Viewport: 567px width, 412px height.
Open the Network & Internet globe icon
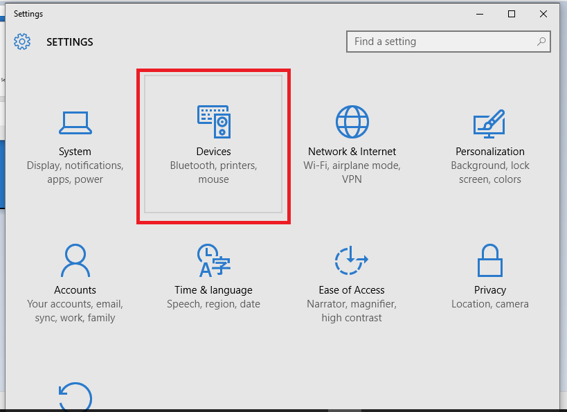[352, 122]
